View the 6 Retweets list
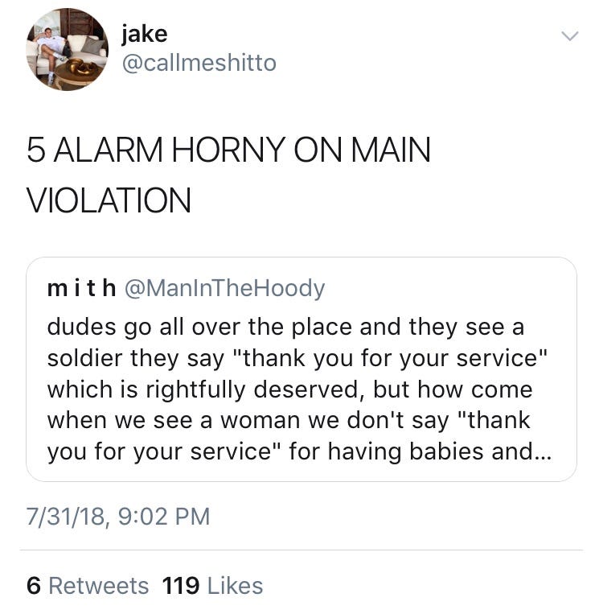Image resolution: width=599 pixels, height=614 pixels. coord(88,586)
